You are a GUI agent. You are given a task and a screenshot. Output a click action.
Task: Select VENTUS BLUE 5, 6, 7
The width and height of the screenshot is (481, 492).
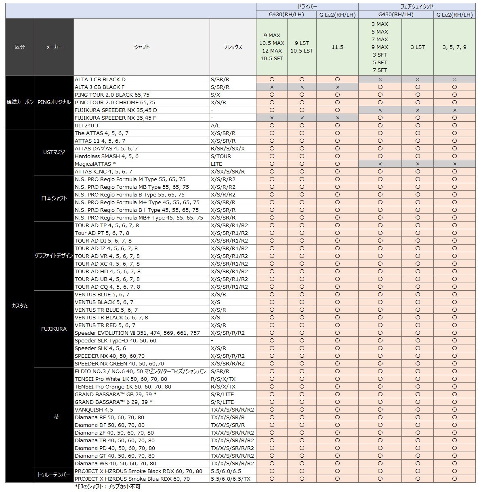coord(102,295)
